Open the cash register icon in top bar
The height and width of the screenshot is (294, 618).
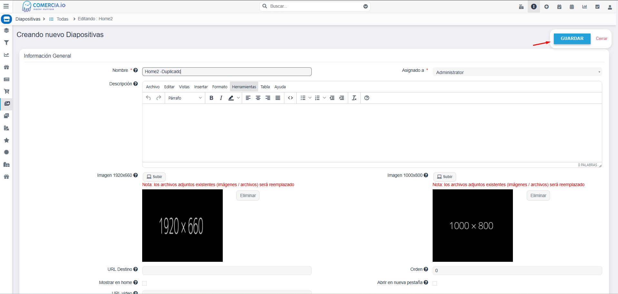(x=521, y=7)
